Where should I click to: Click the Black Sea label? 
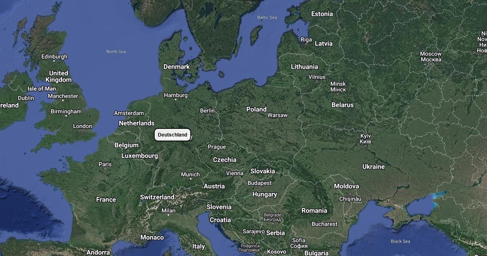[400, 241]
